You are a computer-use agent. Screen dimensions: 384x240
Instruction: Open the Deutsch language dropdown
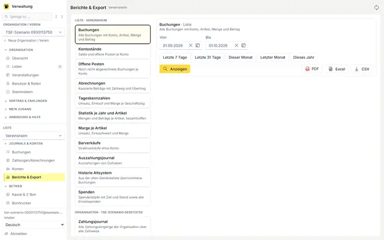click(34, 224)
